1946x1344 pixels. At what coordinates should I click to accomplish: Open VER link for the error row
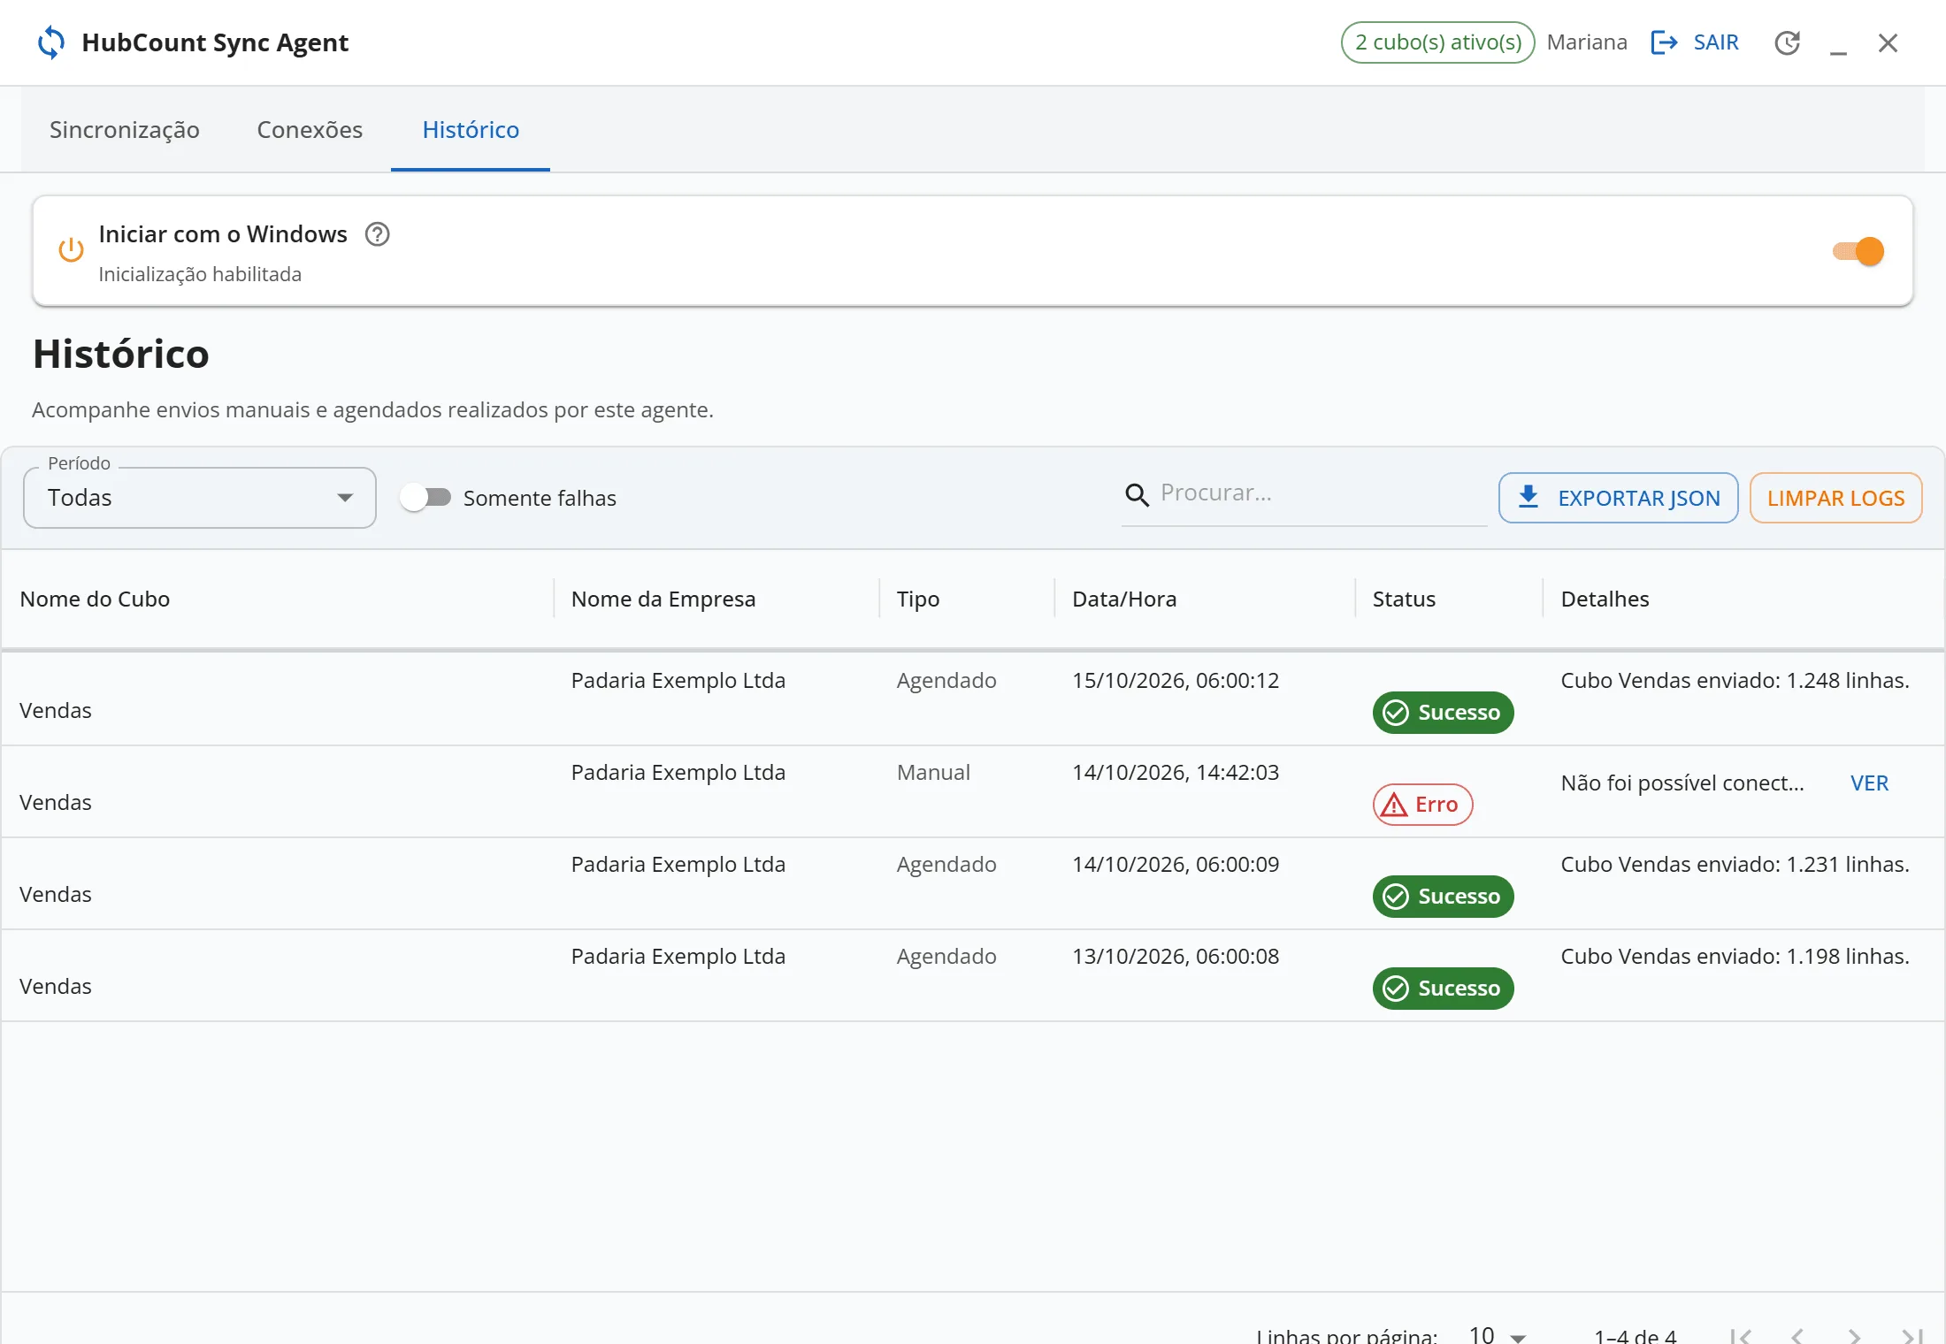[1869, 783]
